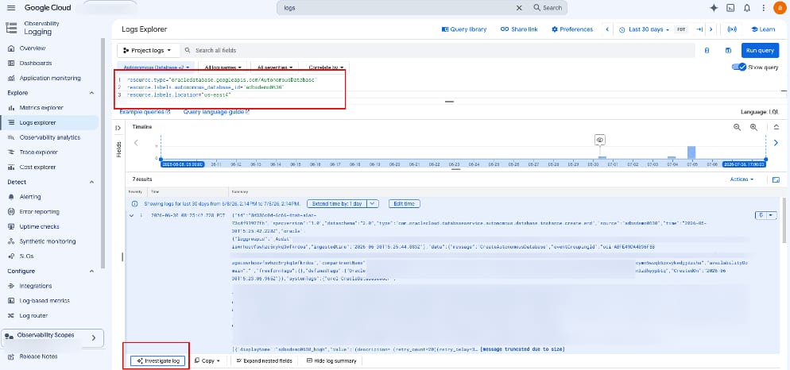Collapse the Detect section in the sidebar
790x370 pixels.
click(91, 183)
